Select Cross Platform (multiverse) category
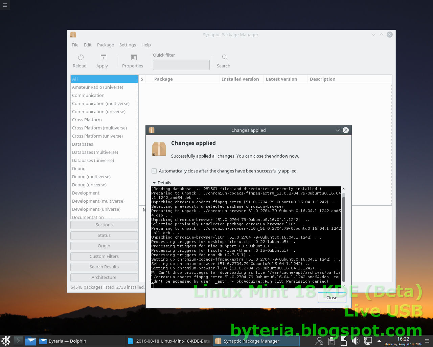Image resolution: width=433 pixels, height=347 pixels. pos(104,128)
